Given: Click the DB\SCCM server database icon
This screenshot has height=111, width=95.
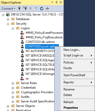Looking at the screenshot, I should (8, 14).
